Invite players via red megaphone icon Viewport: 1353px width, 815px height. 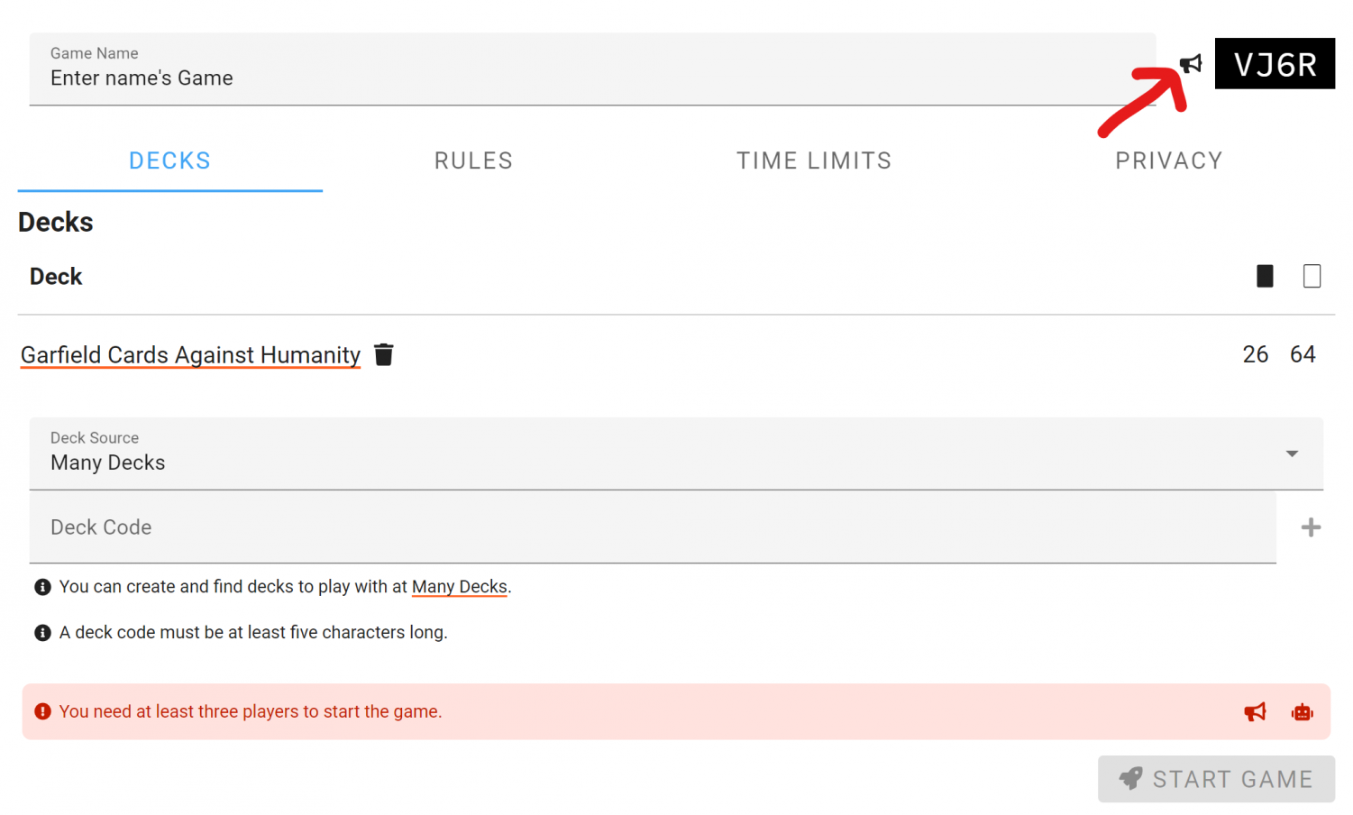tap(1255, 712)
